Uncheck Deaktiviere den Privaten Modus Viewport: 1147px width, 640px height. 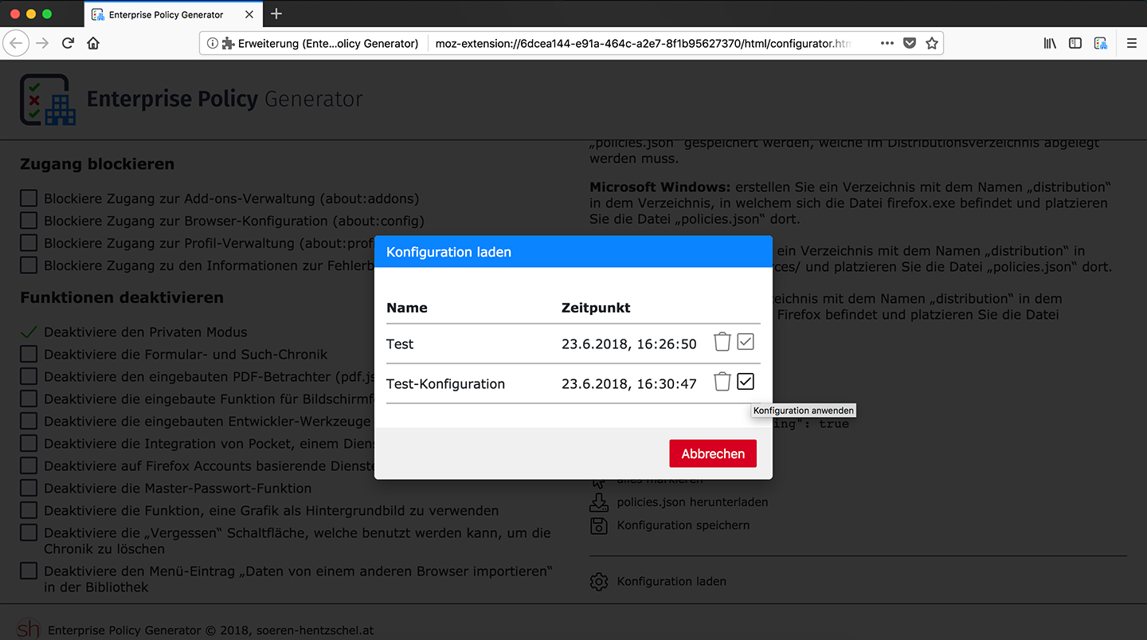point(29,332)
